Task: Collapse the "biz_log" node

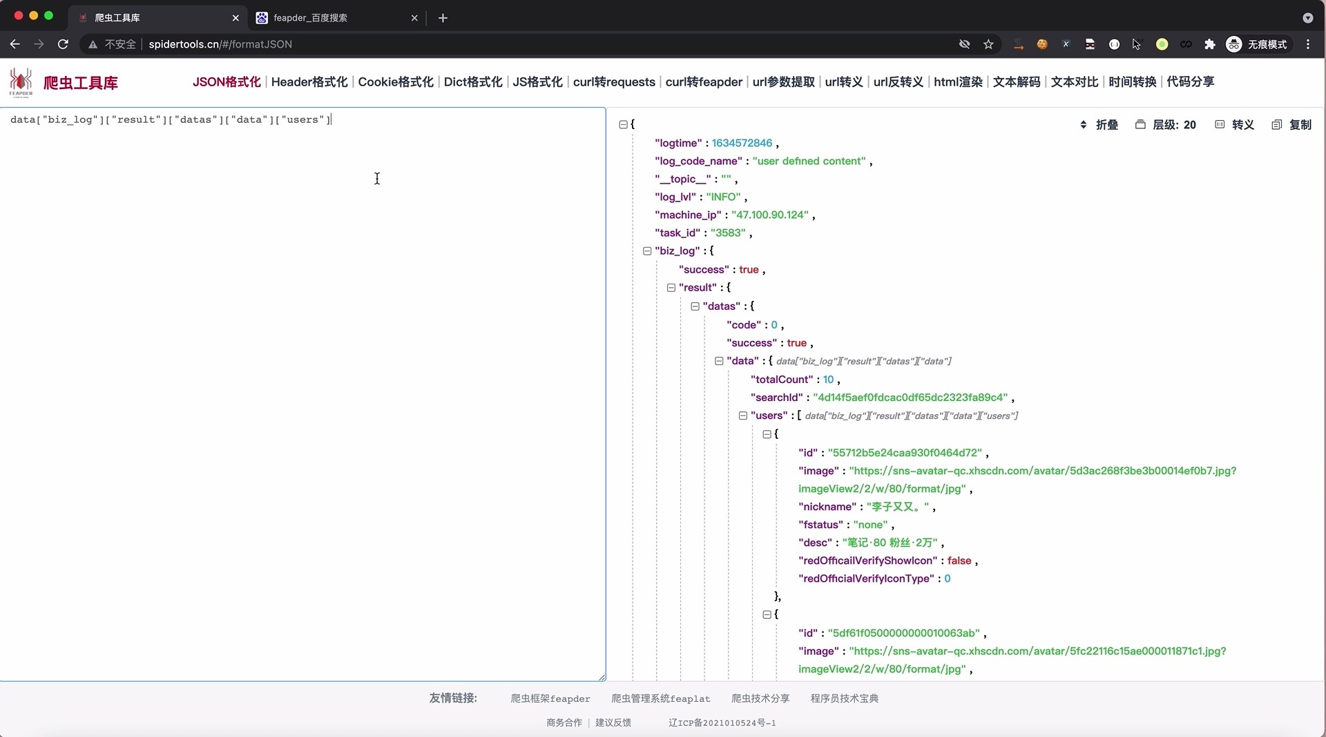Action: point(647,251)
